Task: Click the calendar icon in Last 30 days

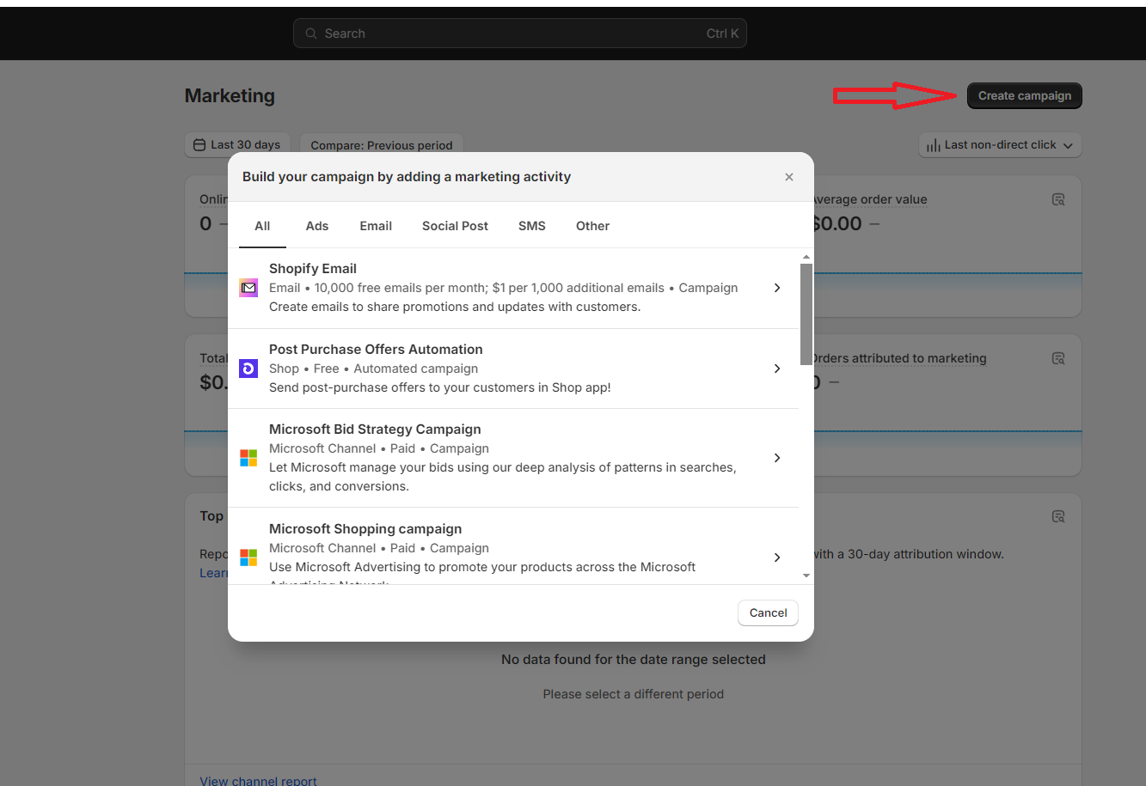Action: pos(199,145)
